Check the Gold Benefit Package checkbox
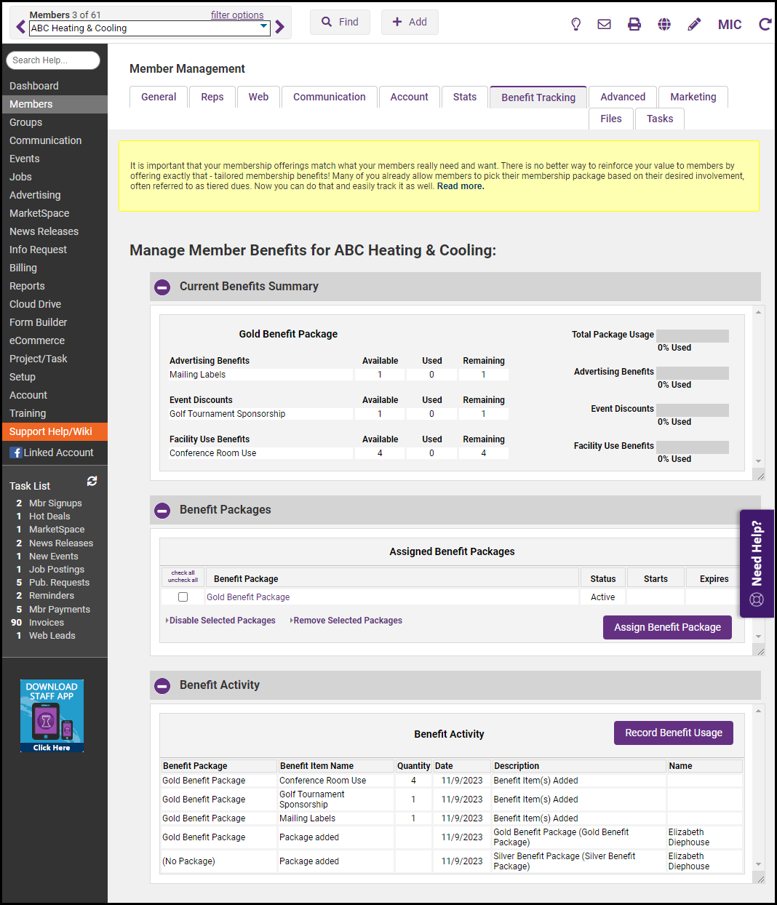 click(183, 597)
